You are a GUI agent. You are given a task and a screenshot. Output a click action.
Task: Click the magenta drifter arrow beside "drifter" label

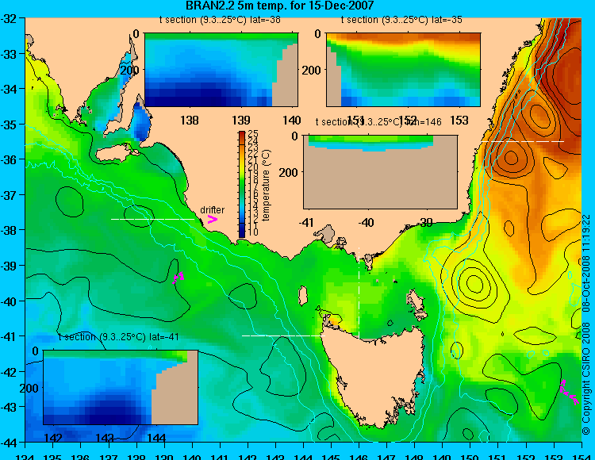(212, 219)
